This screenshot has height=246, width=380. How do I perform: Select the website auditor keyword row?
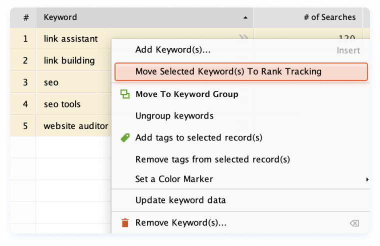coord(75,126)
